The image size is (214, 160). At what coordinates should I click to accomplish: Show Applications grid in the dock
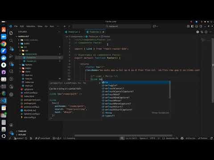point(4,136)
